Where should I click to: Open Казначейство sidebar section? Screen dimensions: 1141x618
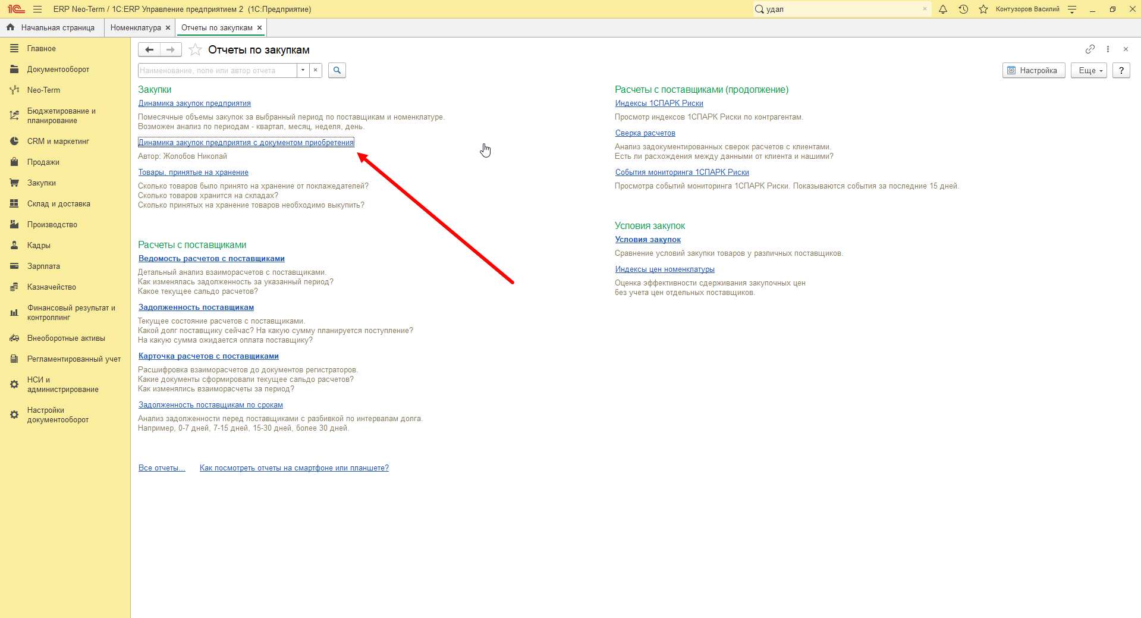pos(65,287)
